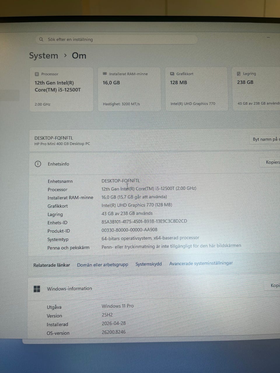
Task: Select the Om breadcrumb title
Action: (x=79, y=56)
